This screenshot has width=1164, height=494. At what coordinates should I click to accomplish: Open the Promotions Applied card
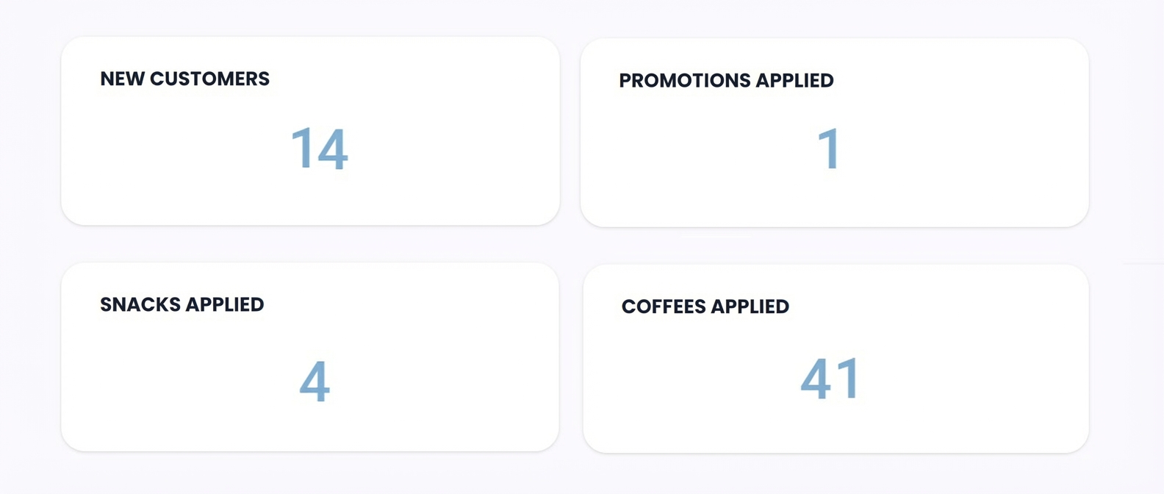[x=834, y=132]
